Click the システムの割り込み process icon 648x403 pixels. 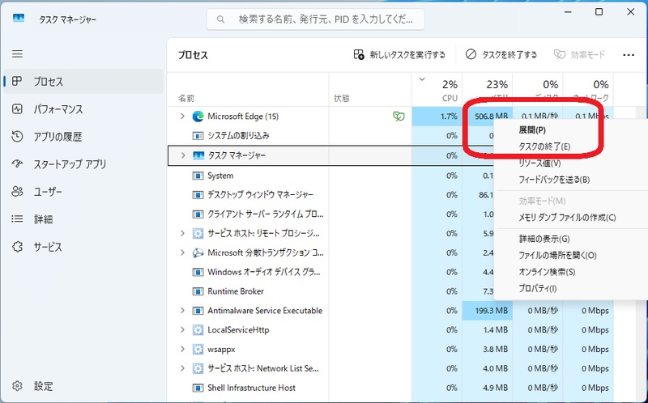(x=198, y=136)
